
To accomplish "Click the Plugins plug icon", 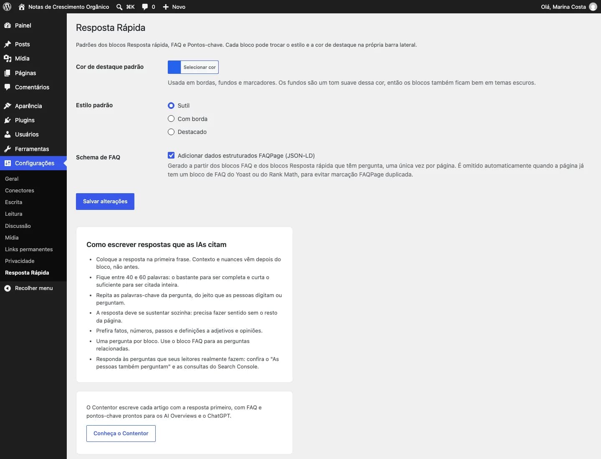I will (x=8, y=120).
